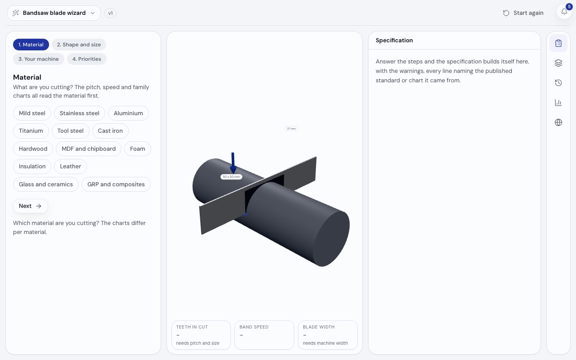
Task: Switch to the 2. Shape and size step
Action: tap(79, 45)
